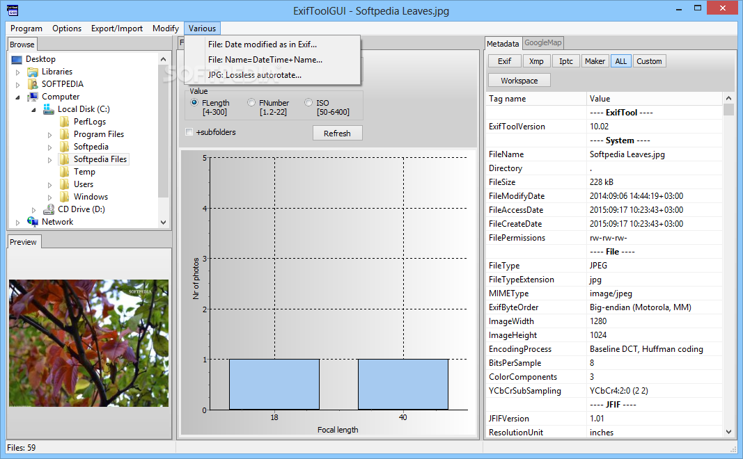Select the ImageWidth metadata row
The width and height of the screenshot is (743, 459).
[x=604, y=321]
